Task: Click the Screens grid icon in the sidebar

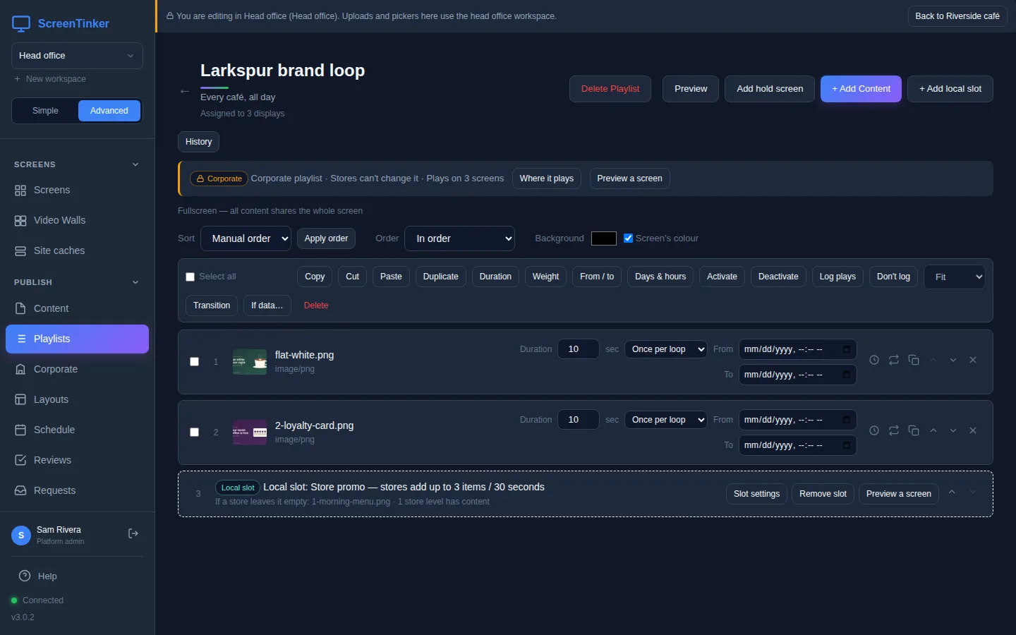Action: 20,190
